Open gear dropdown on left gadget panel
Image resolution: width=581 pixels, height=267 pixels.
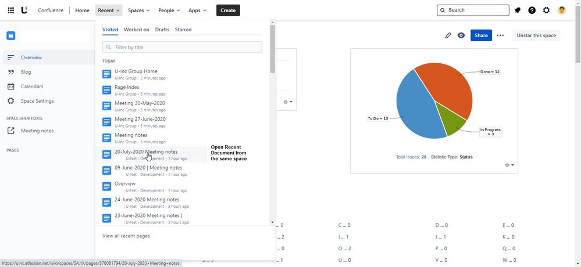288,102
